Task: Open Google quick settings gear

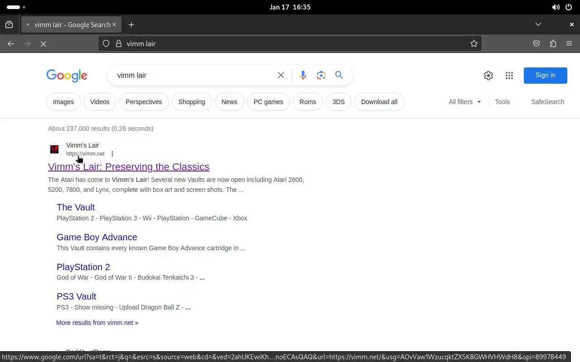Action: pyautogui.click(x=488, y=76)
